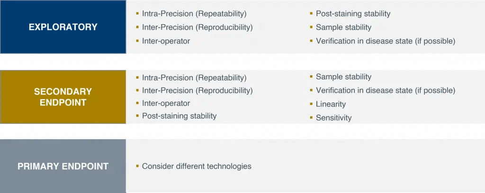Click the PRIMARY ENDPOINT gray block
The image size is (485, 193).
[x=63, y=166]
